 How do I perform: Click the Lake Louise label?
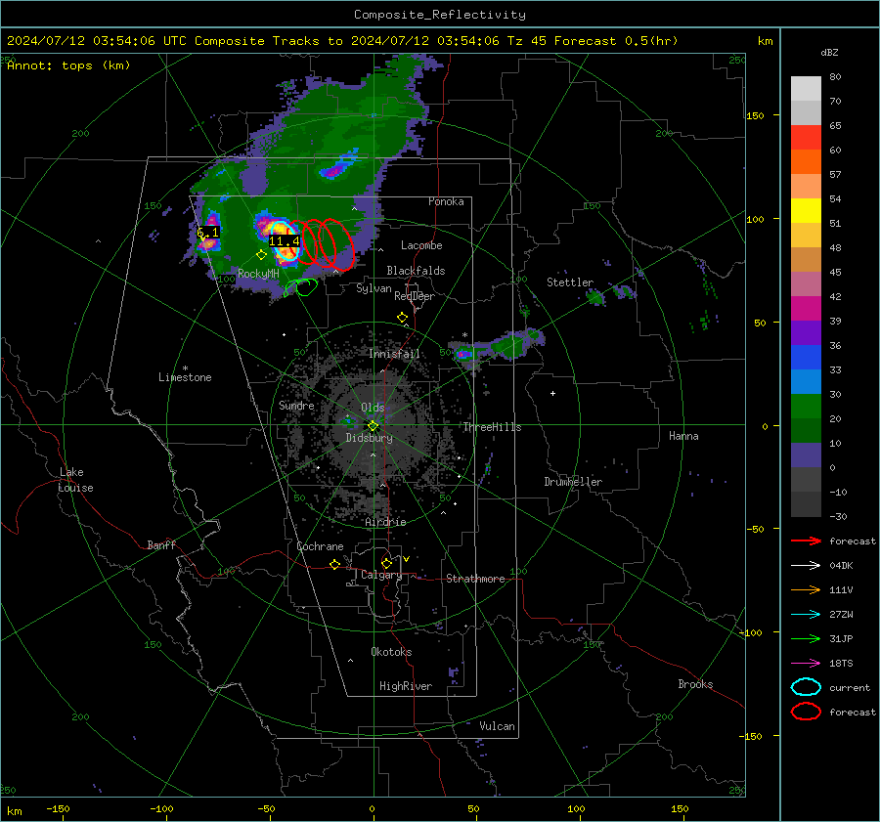coord(75,480)
